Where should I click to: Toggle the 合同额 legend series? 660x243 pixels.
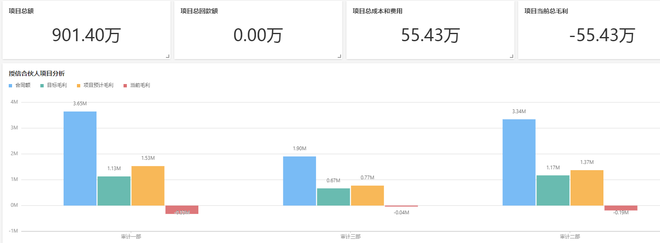point(20,85)
